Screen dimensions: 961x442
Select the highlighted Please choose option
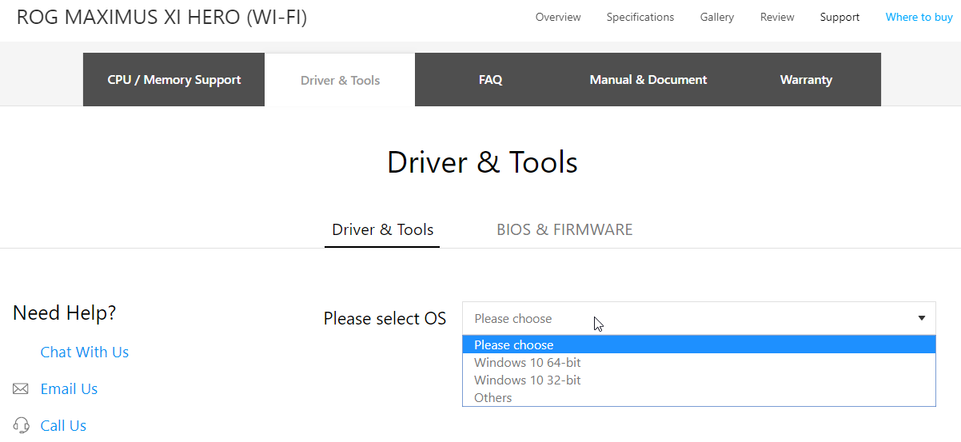click(514, 345)
